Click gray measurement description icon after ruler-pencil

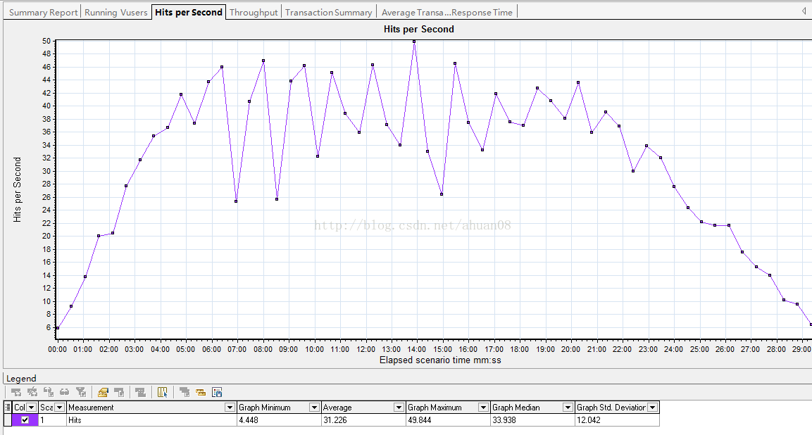pyautogui.click(x=119, y=392)
